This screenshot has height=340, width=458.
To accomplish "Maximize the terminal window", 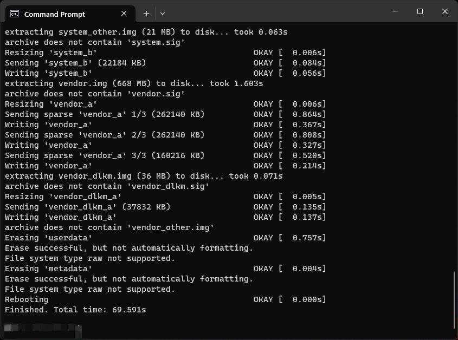I will (420, 11).
